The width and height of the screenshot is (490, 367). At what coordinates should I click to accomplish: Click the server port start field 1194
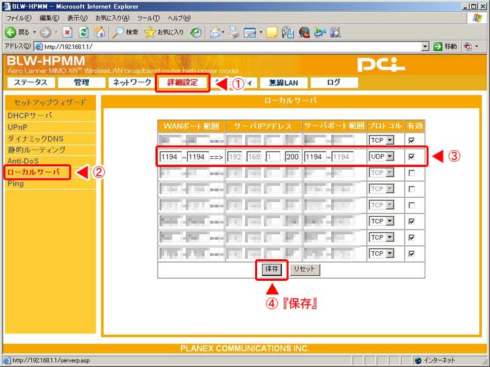coord(315,157)
